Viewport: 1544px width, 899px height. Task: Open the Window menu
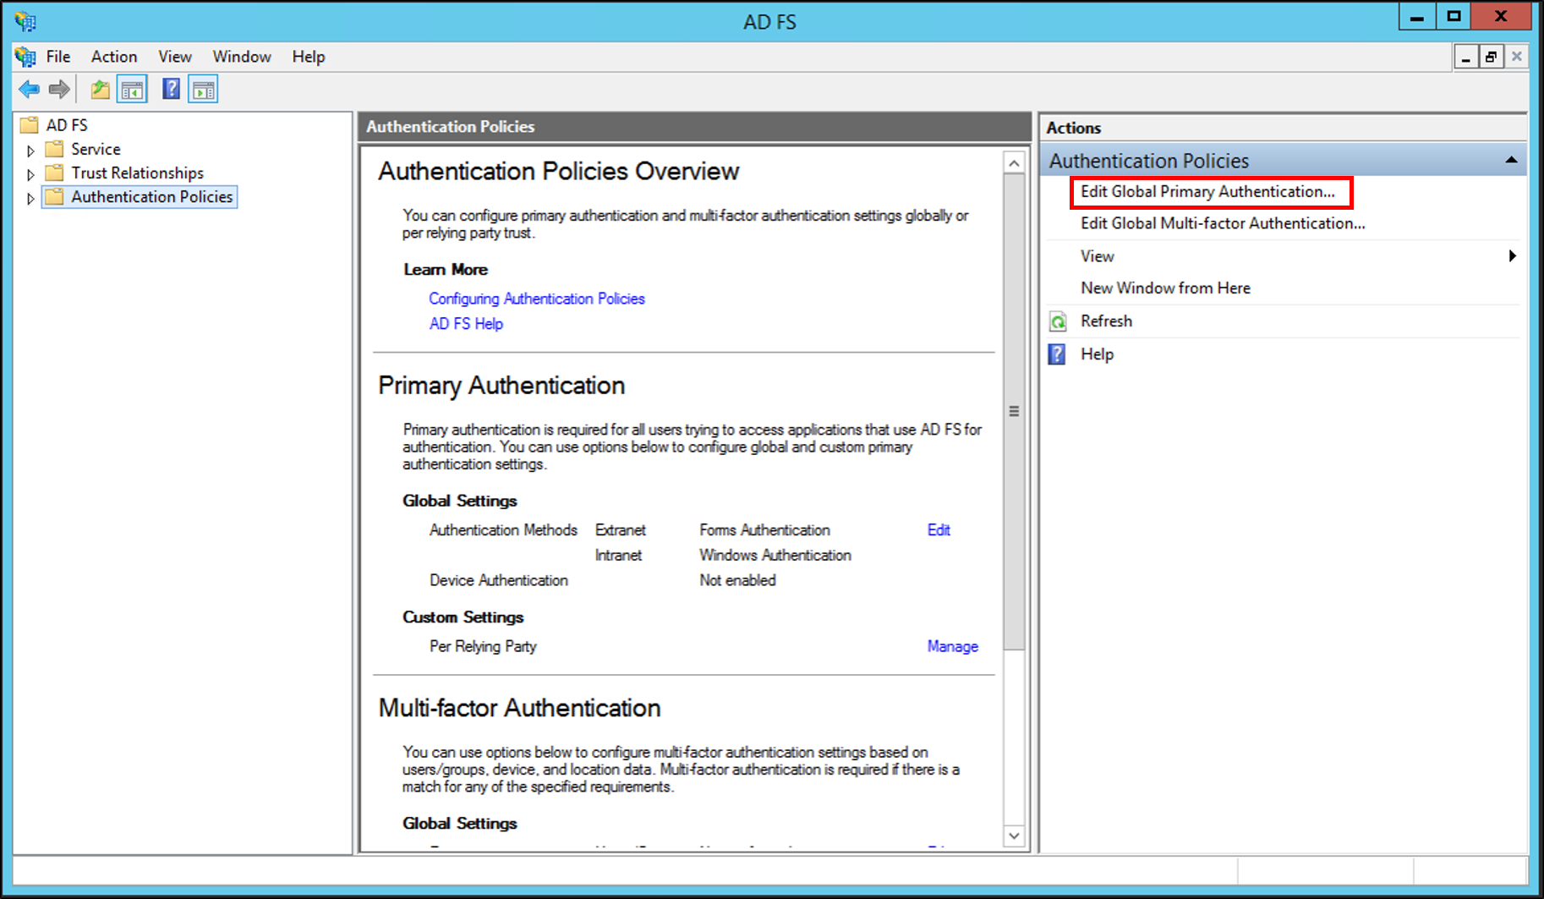pos(242,56)
